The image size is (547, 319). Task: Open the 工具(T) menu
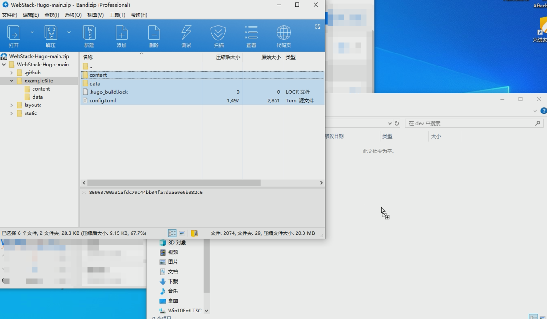[117, 15]
